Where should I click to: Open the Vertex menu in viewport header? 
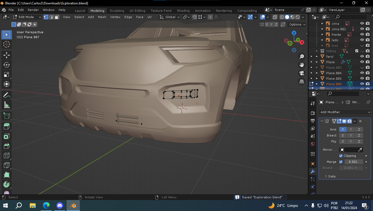[x=115, y=17]
